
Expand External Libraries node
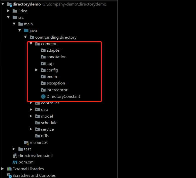(x=2, y=169)
